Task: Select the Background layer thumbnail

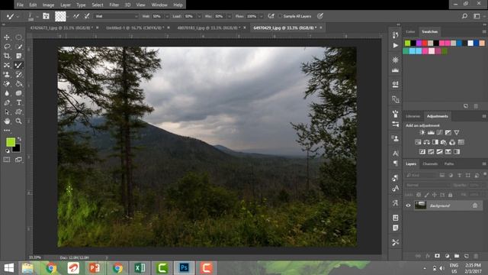Action: [420, 205]
